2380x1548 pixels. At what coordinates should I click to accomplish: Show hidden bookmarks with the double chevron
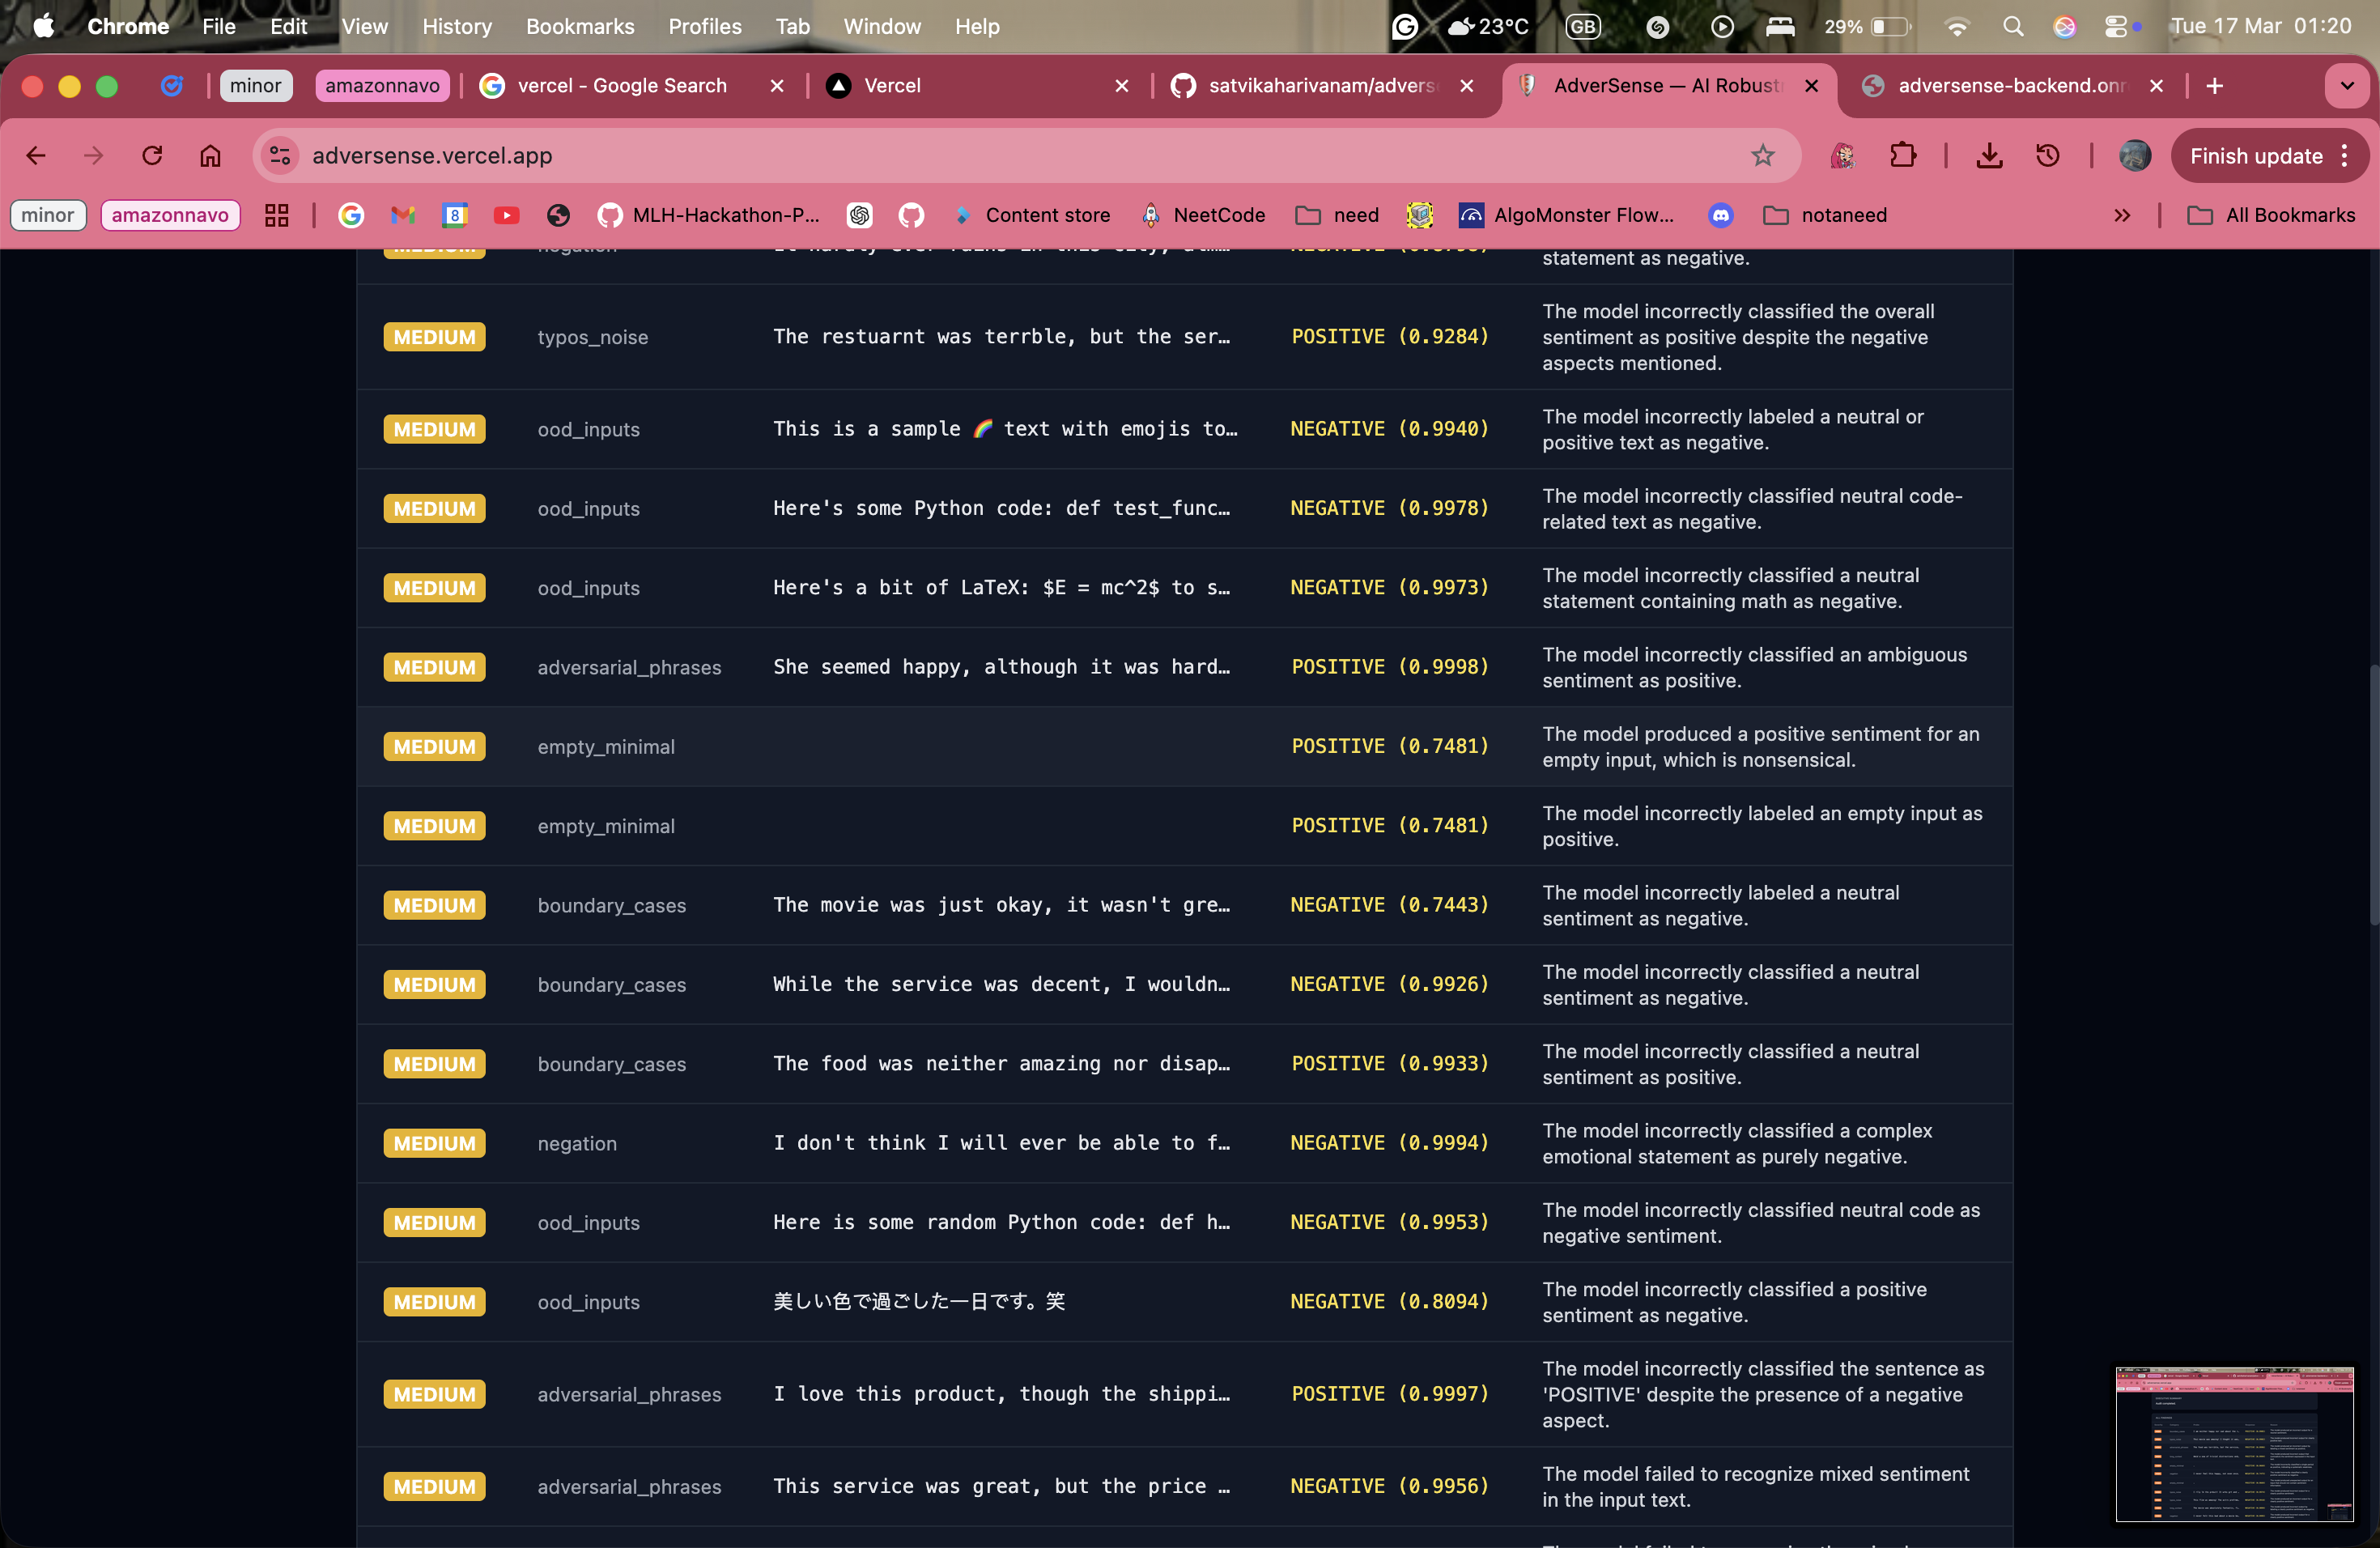point(2122,215)
